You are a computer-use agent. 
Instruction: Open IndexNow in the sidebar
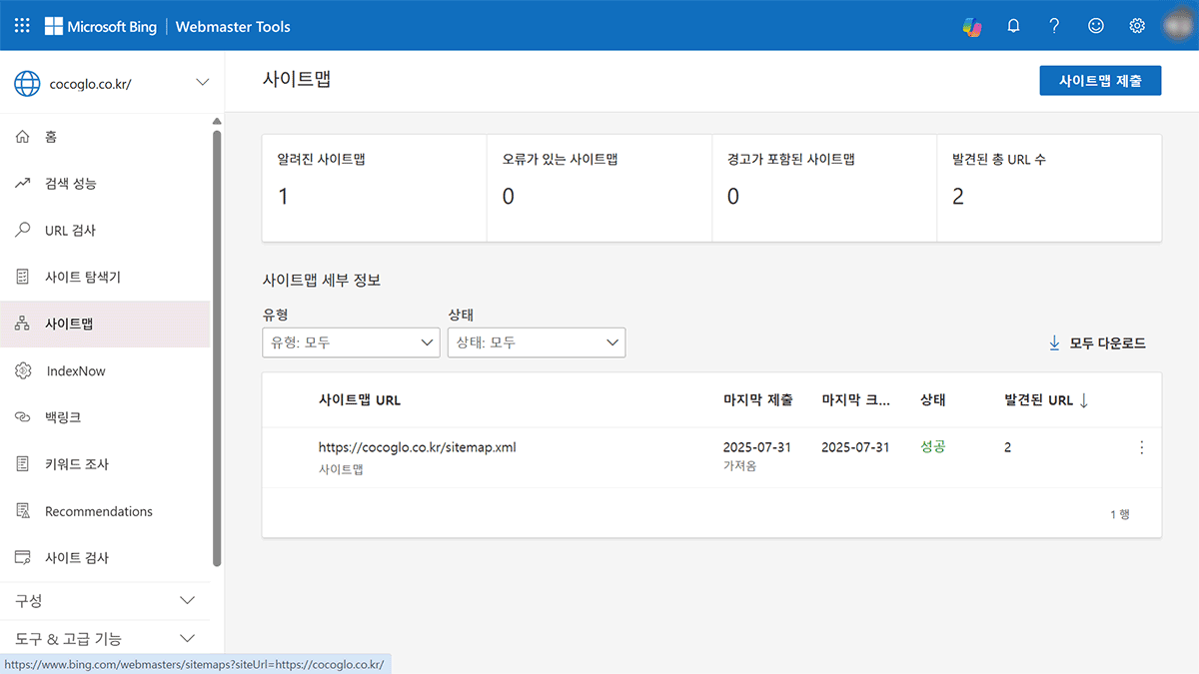[105, 370]
